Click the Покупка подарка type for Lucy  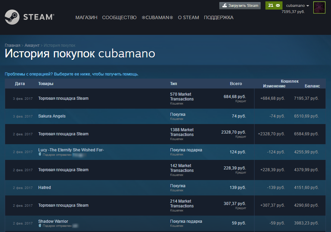(186, 150)
